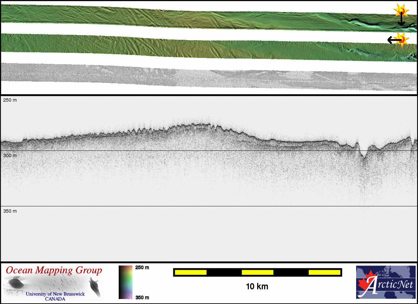Click the middle yellow scale bar segment

[257, 273]
